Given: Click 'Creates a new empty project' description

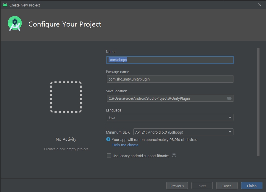Looking at the screenshot, I should click(x=66, y=149).
